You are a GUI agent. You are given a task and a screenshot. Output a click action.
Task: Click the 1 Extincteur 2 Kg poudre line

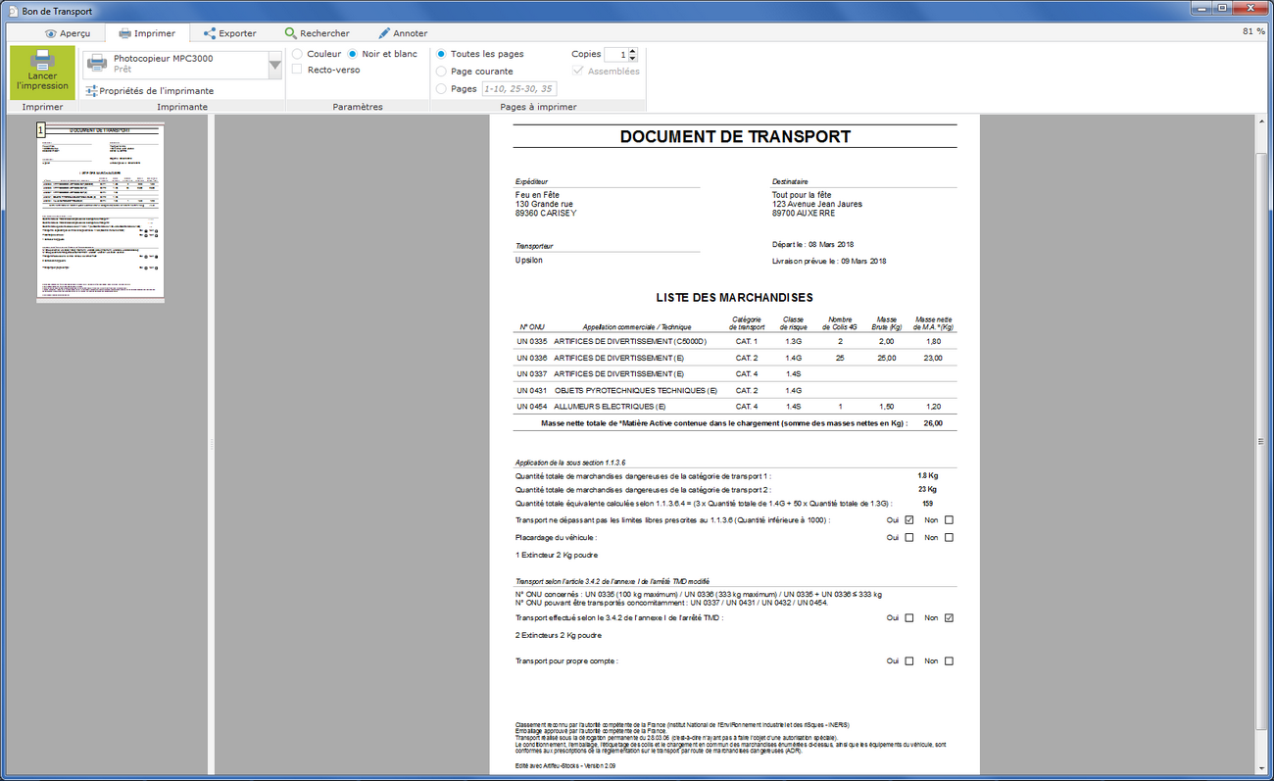tap(557, 555)
